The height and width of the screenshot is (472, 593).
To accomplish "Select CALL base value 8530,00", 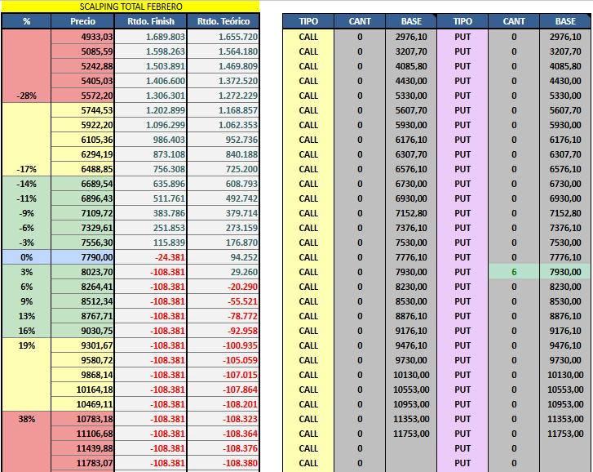I will point(411,301).
